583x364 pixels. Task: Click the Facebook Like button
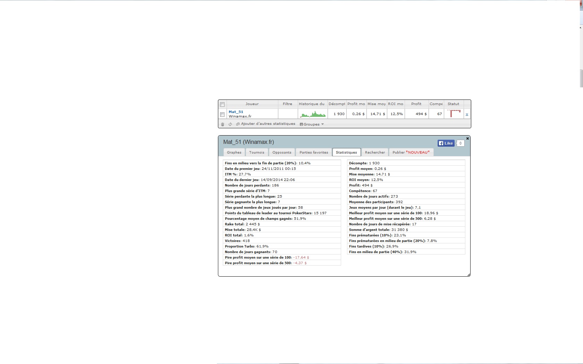(446, 143)
